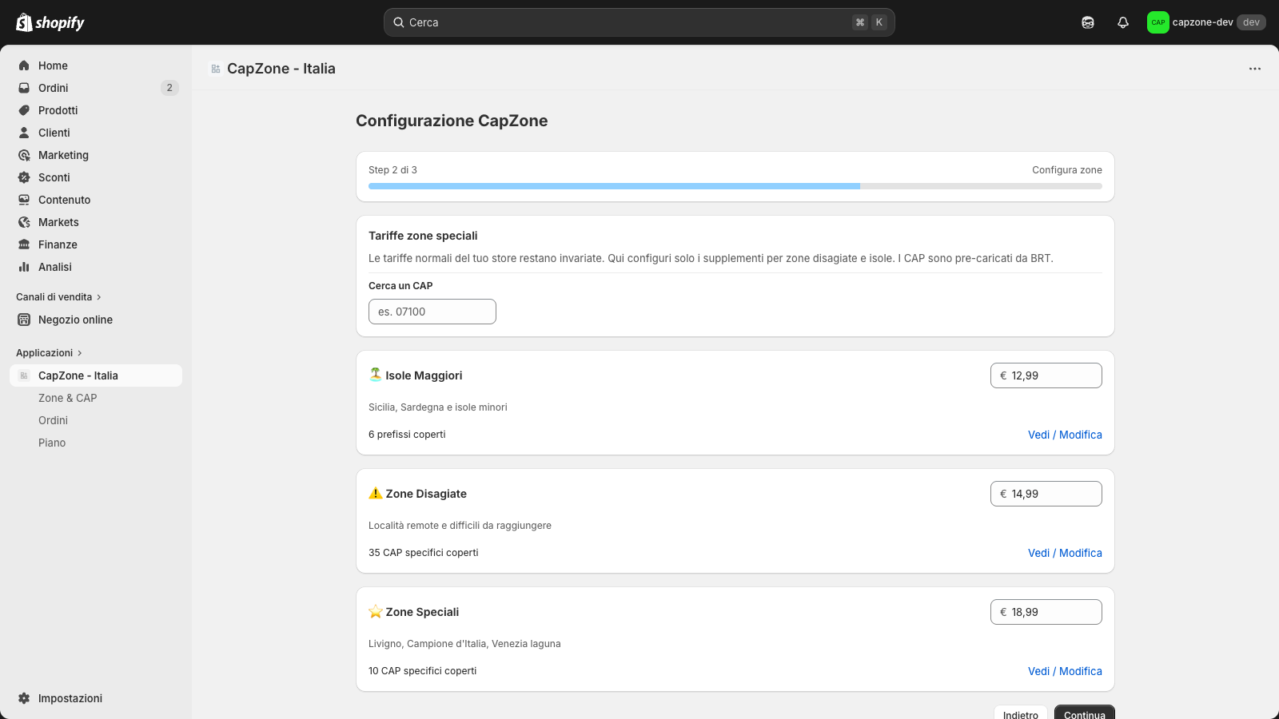This screenshot has height=719, width=1279.
Task: Open the Piano submenu item
Action: (52, 443)
